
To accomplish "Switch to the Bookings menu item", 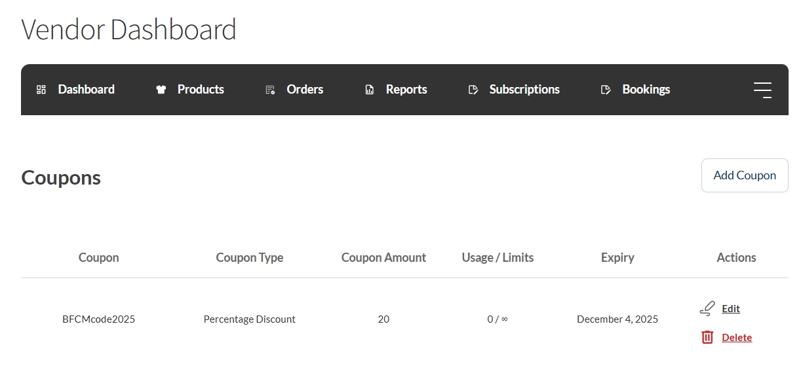I will pos(646,90).
